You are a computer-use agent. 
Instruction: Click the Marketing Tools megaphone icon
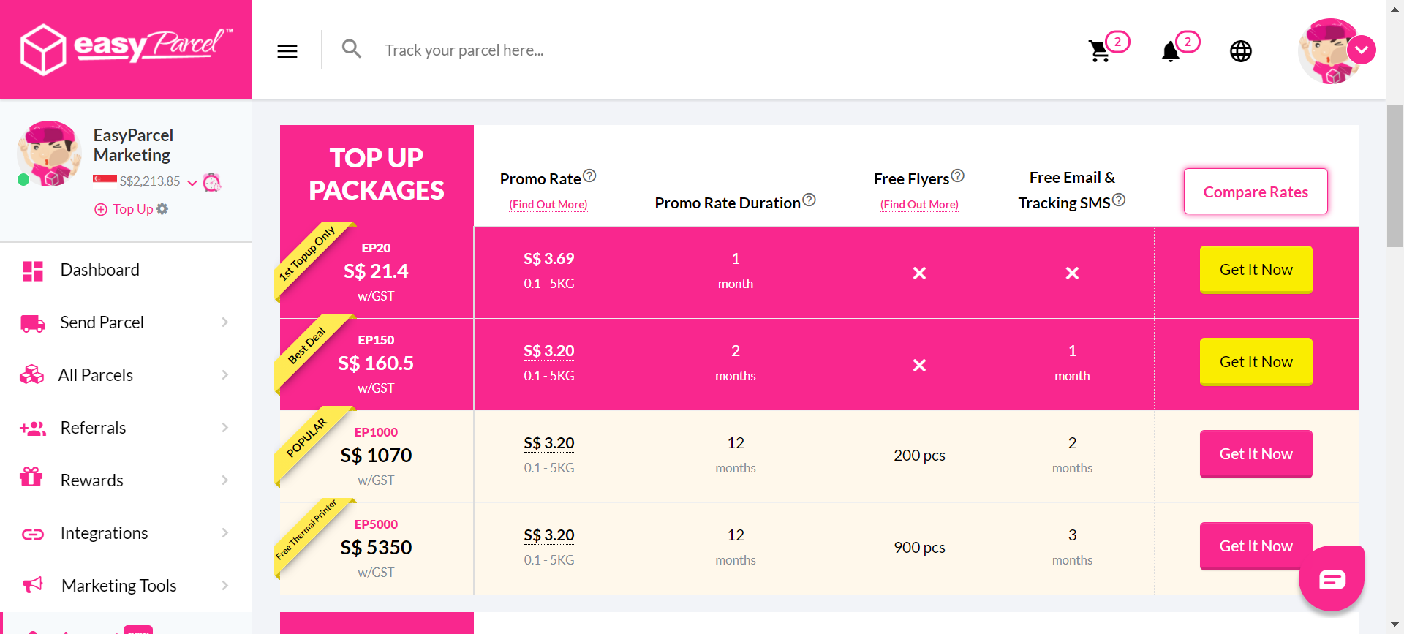pos(32,584)
